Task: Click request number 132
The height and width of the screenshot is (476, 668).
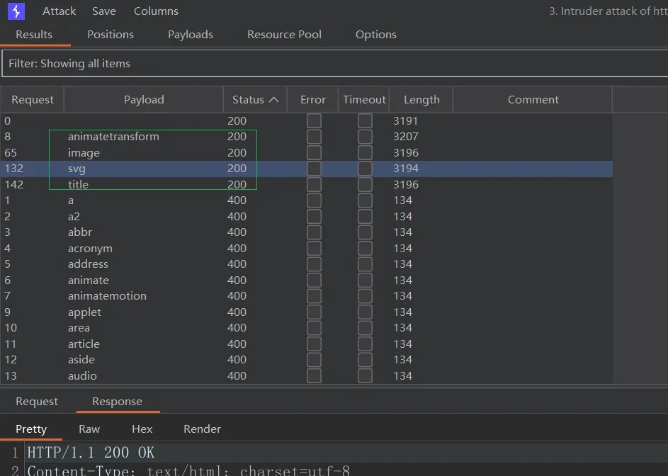Action: (13, 169)
